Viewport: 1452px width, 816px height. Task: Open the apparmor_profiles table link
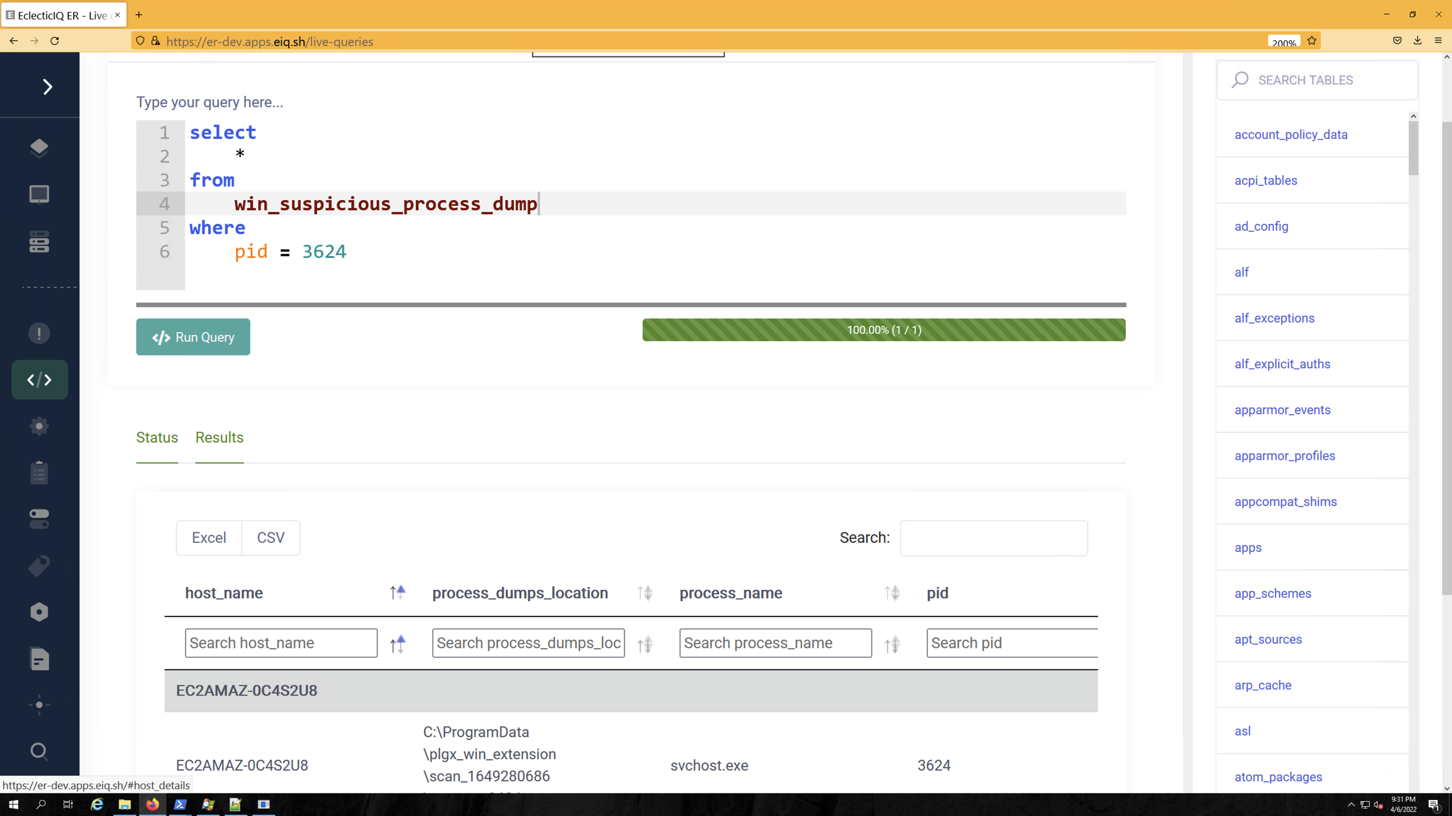1285,456
